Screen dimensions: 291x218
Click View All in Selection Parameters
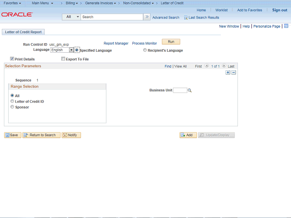coord(181,66)
